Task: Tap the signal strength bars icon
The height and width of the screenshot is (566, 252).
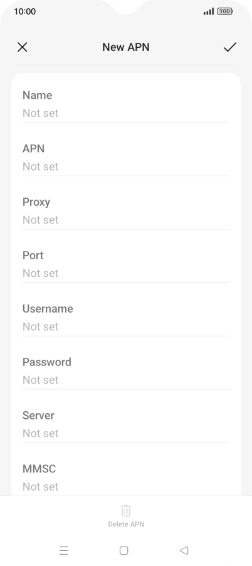Action: [209, 11]
